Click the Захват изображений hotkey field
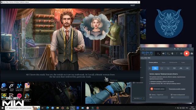Image resolution: width=196 pixels, height=110 pixels. (180, 97)
